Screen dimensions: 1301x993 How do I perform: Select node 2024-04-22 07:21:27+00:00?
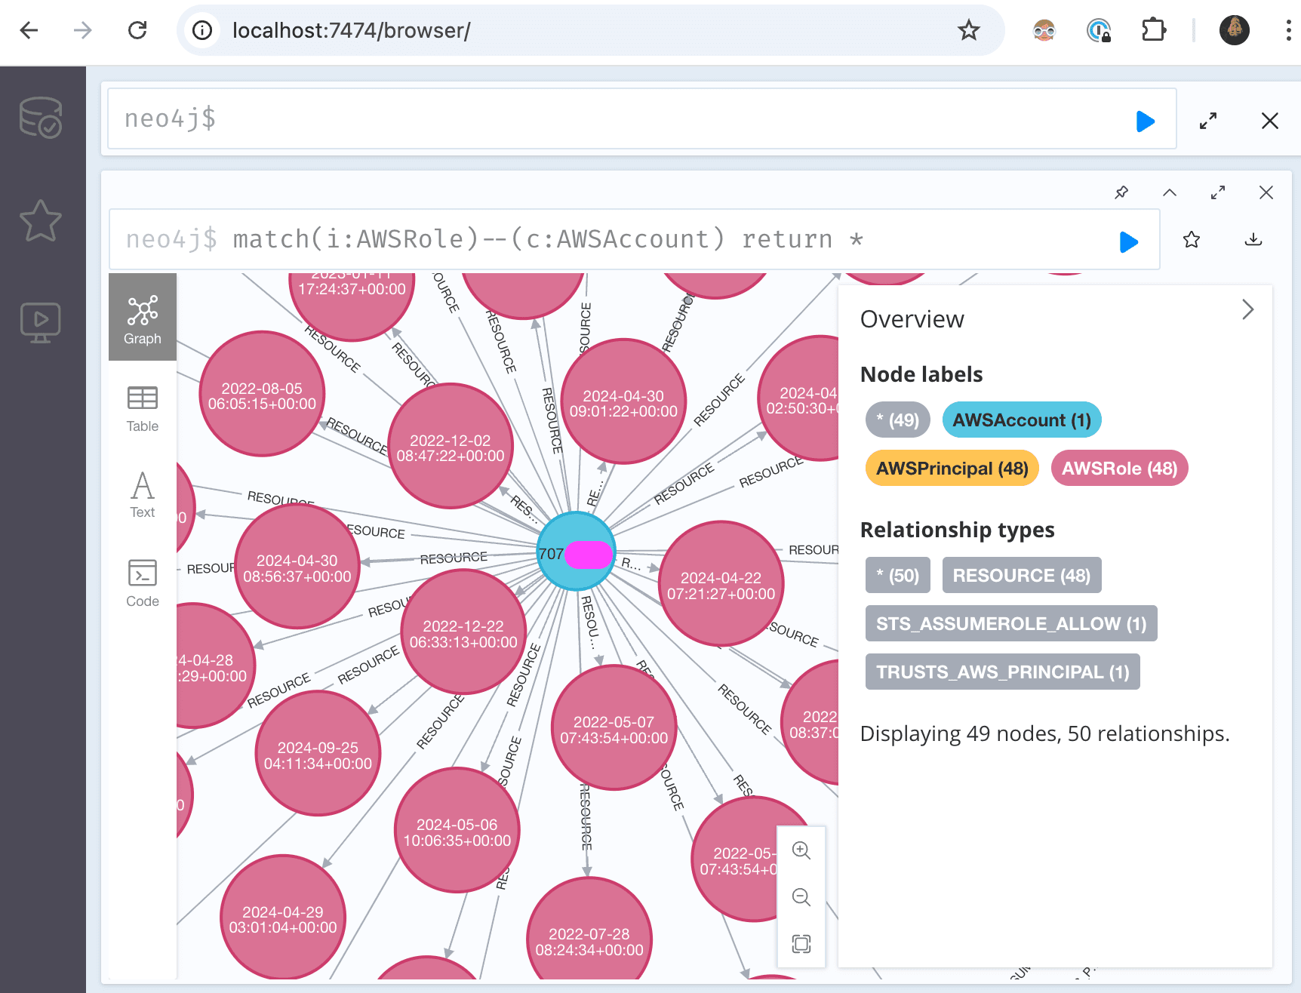pyautogui.click(x=721, y=585)
